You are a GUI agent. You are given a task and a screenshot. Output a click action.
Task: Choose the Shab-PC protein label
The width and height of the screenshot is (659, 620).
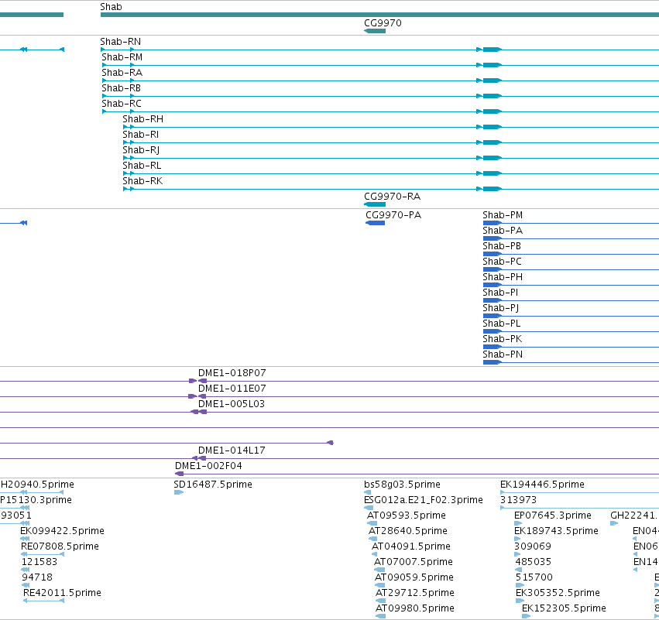pos(503,262)
